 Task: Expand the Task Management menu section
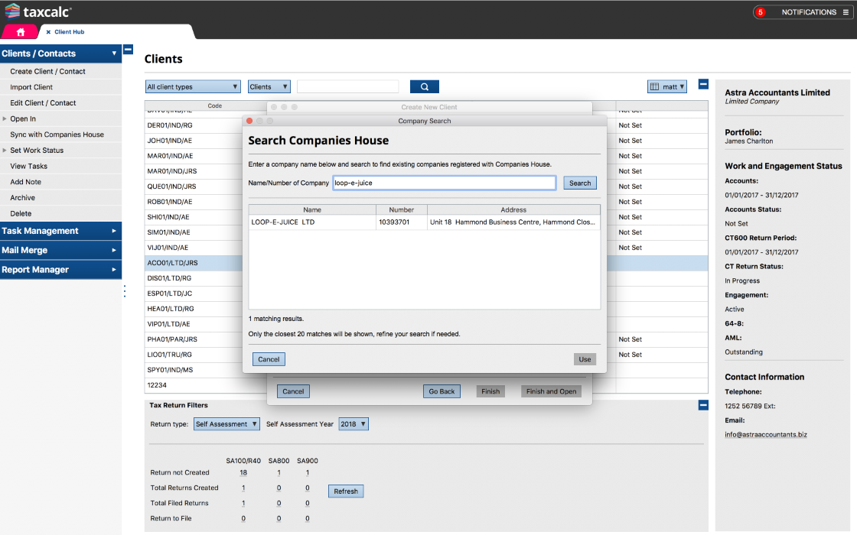click(x=60, y=231)
